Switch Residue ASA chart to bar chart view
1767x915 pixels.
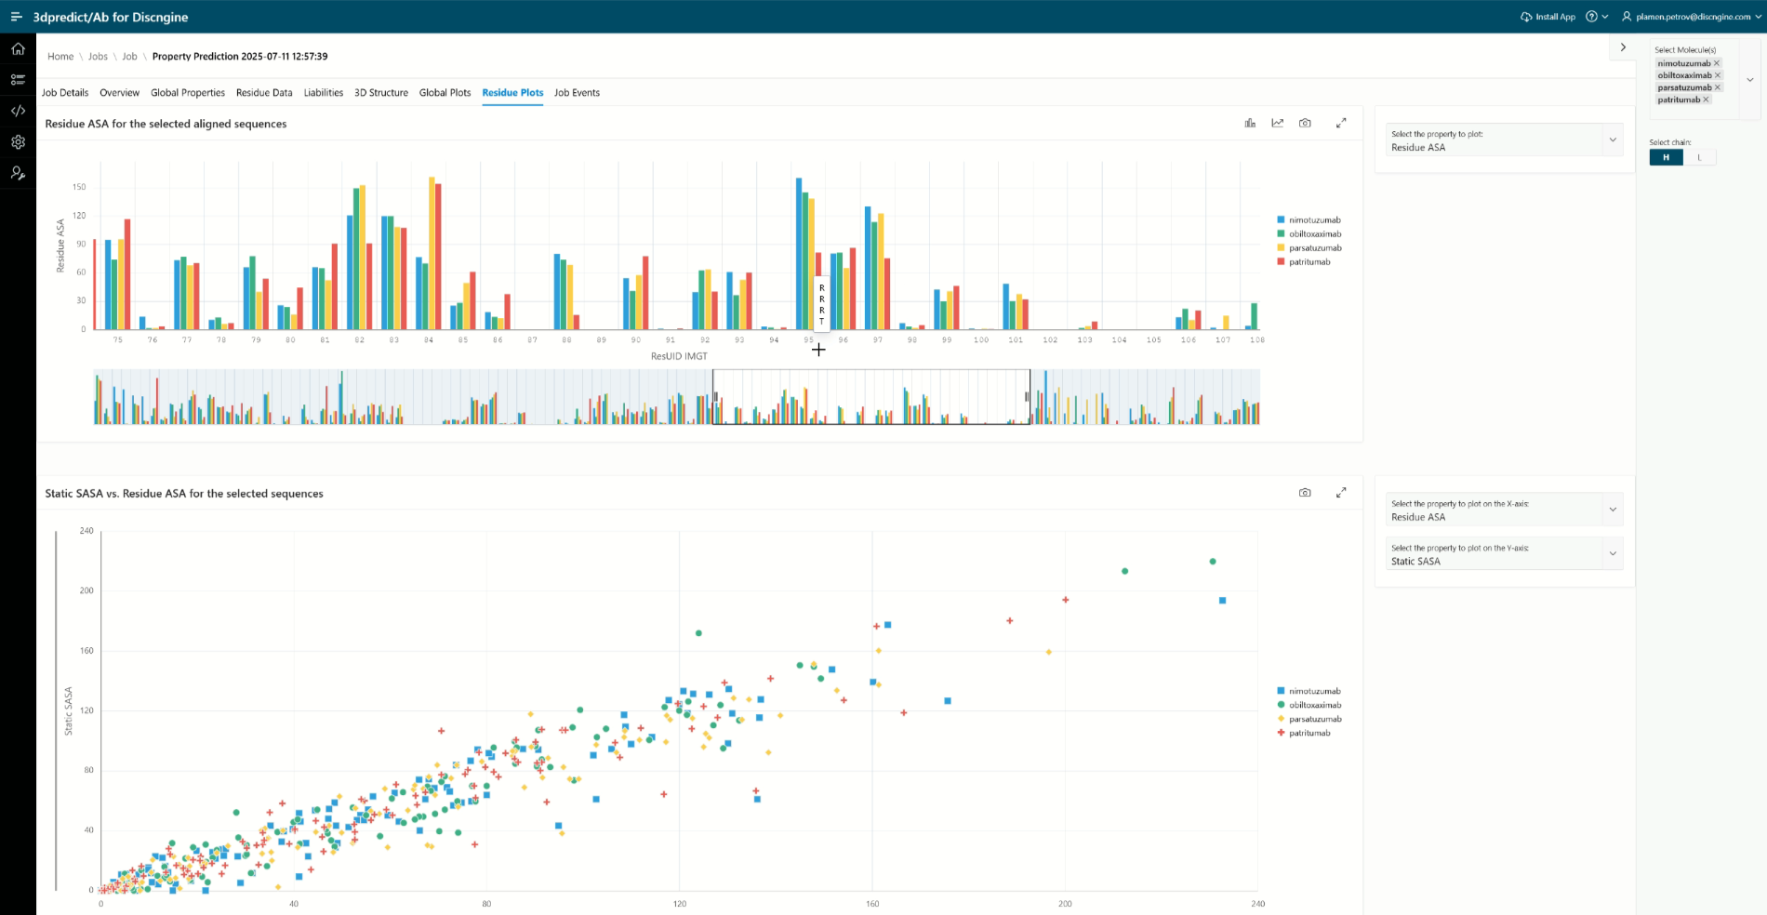[x=1250, y=122]
